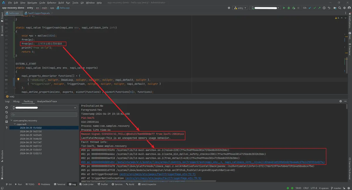Image resolution: width=352 pixels, height=190 pixels.
Task: Click the phone device icon in FaultLog toolbar
Action: [6, 117]
